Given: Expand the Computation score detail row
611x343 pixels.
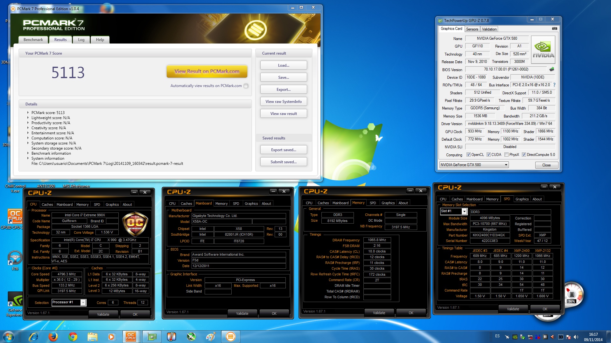Looking at the screenshot, I should tap(28, 138).
